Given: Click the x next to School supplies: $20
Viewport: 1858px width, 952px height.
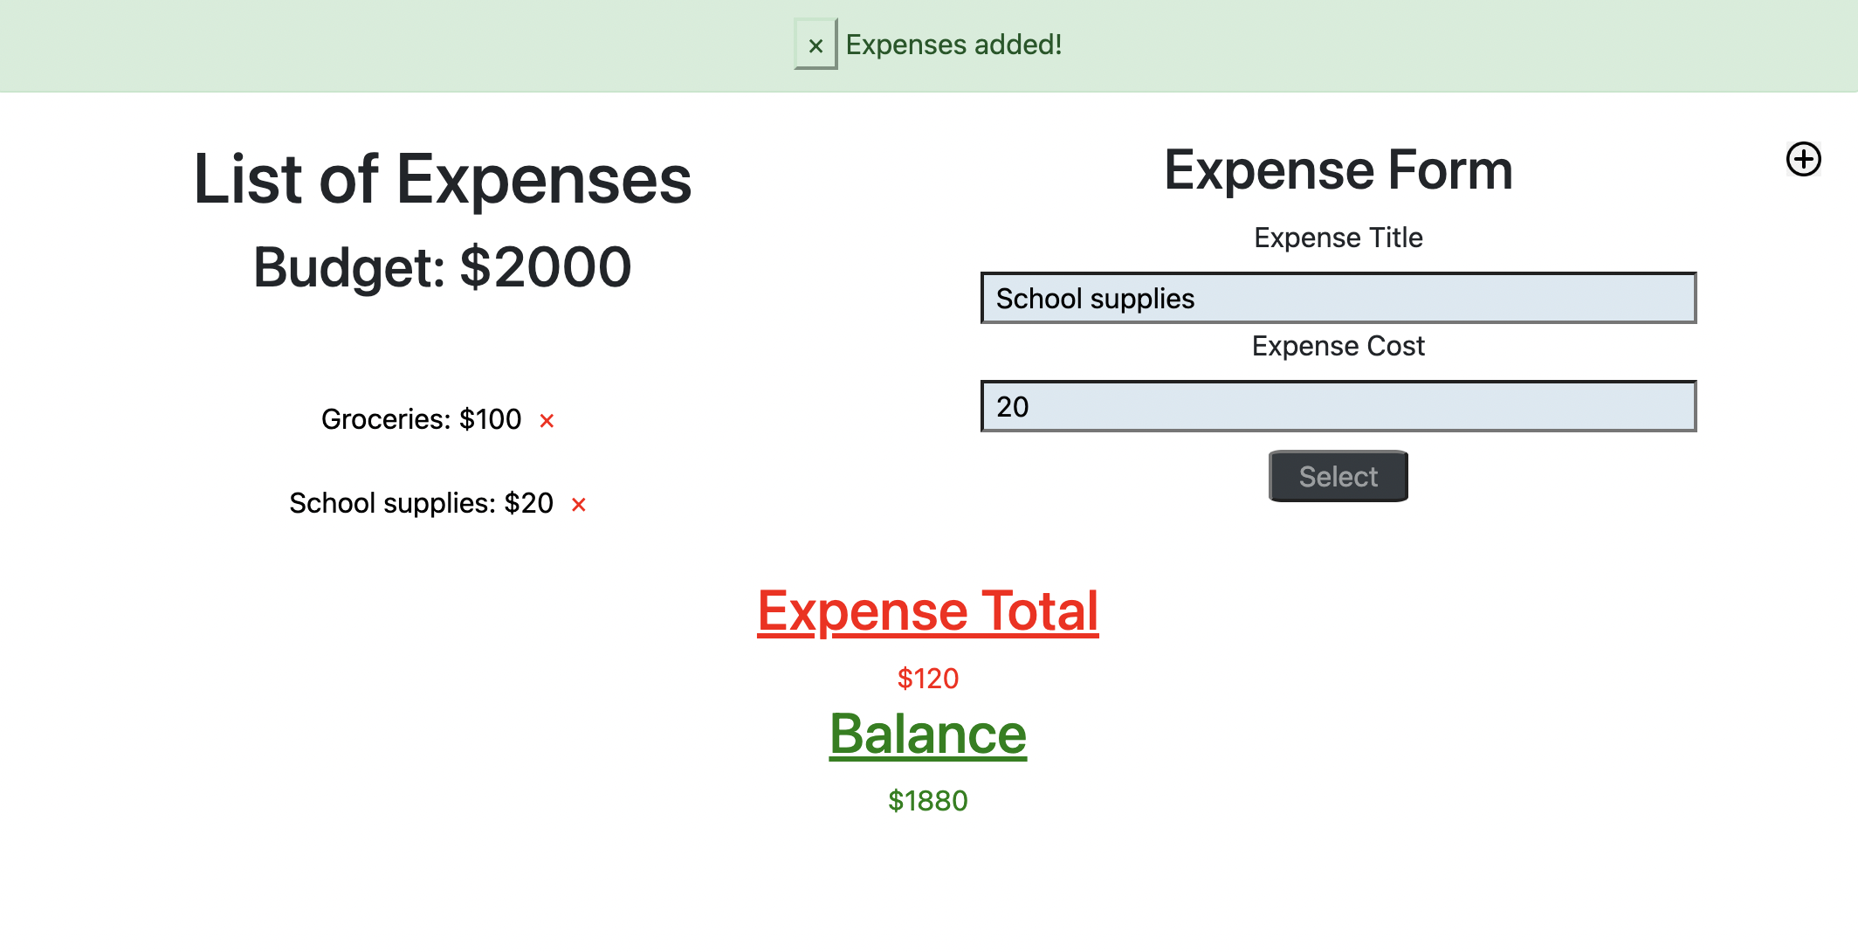Looking at the screenshot, I should pyautogui.click(x=578, y=504).
